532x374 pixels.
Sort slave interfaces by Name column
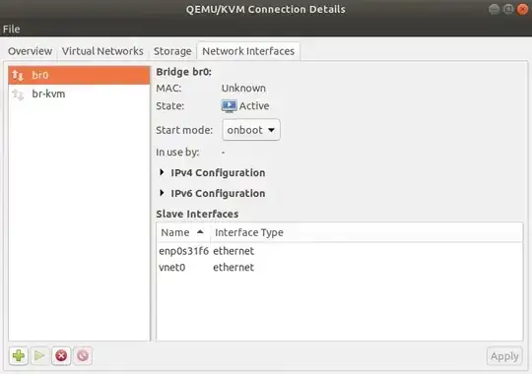coord(183,232)
